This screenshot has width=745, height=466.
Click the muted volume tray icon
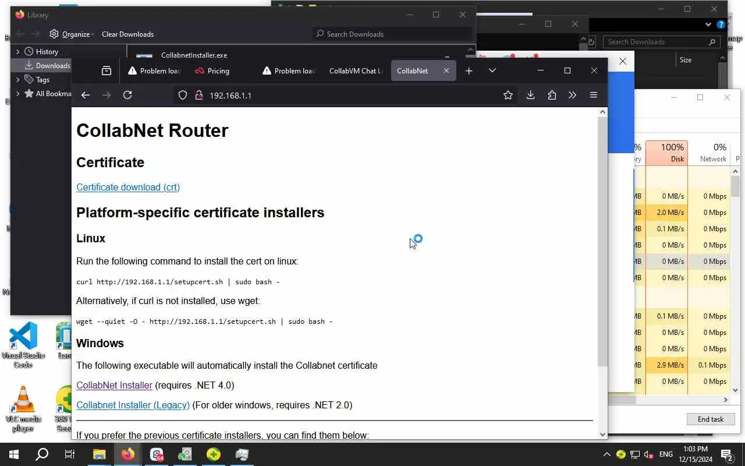click(649, 454)
